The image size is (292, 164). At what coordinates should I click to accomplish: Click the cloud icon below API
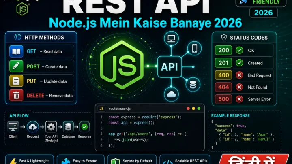[171, 94]
